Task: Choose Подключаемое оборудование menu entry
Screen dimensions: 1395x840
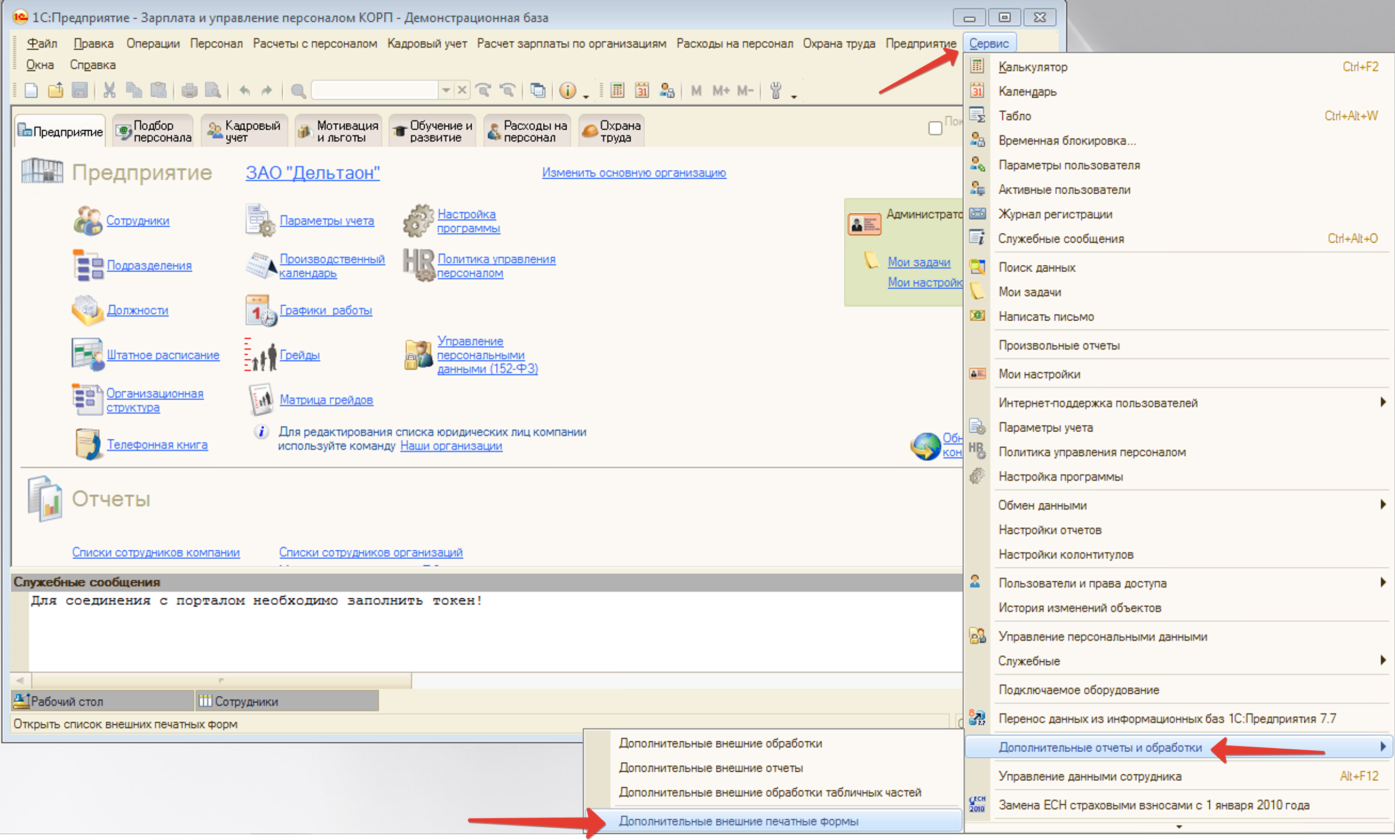Action: tap(1079, 690)
